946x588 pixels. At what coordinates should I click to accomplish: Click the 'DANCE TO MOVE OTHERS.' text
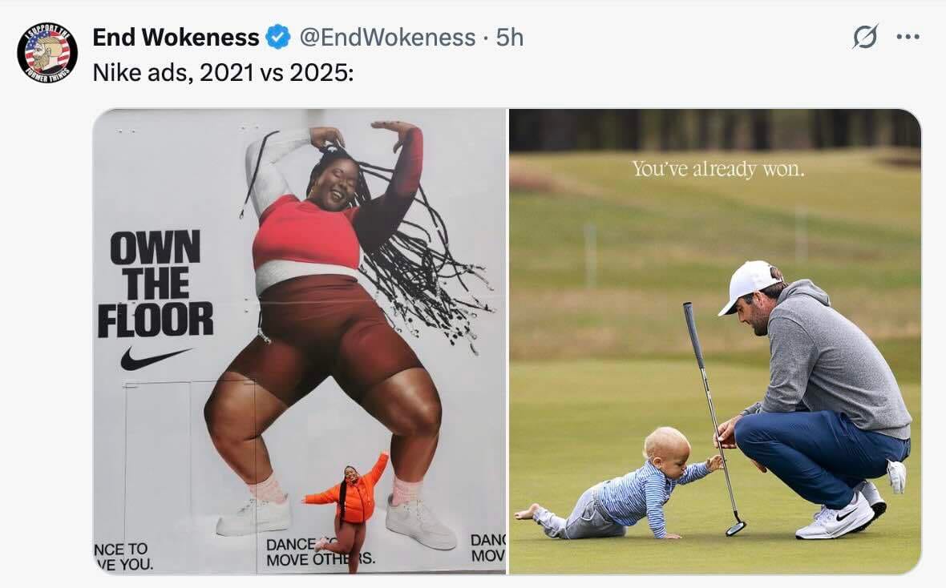click(x=321, y=552)
